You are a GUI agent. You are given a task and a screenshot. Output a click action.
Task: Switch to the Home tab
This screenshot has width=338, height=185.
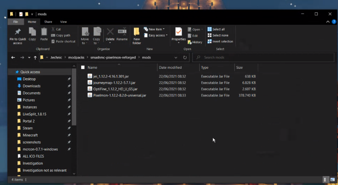pos(32,22)
